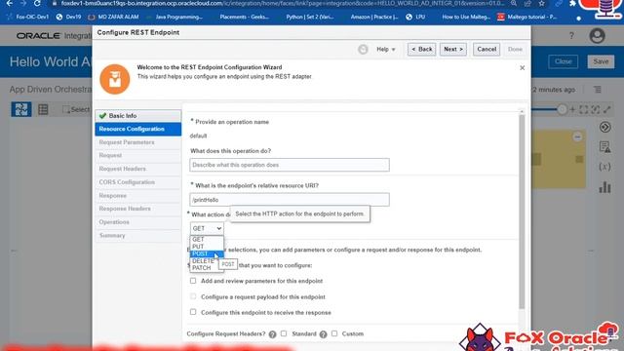Open the HTTP action GET dropdown
Image resolution: width=624 pixels, height=351 pixels.
[207, 228]
